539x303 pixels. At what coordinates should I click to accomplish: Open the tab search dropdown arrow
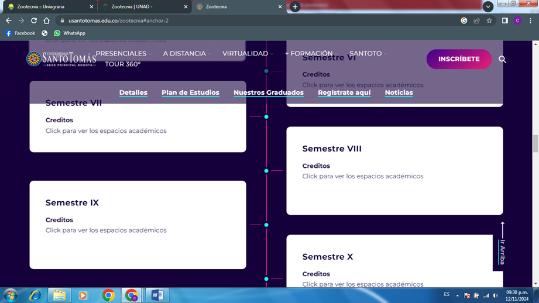pyautogui.click(x=488, y=6)
